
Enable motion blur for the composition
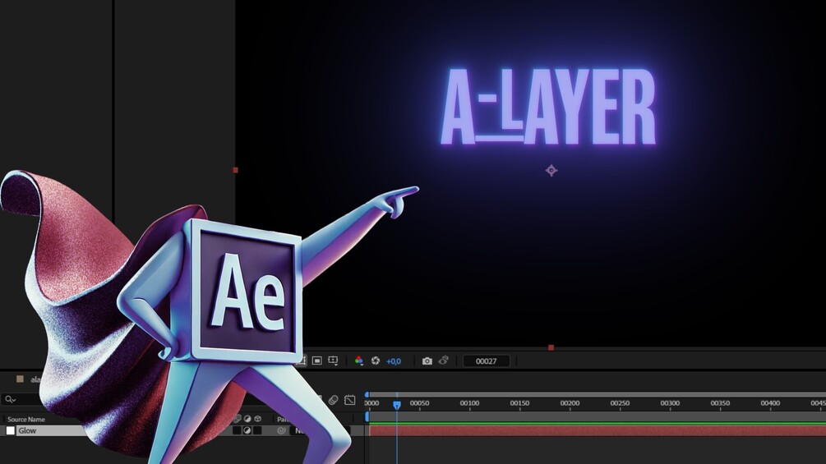click(333, 400)
